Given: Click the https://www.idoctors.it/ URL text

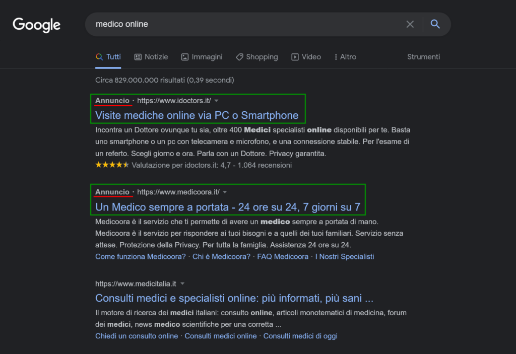Looking at the screenshot, I should (x=174, y=101).
